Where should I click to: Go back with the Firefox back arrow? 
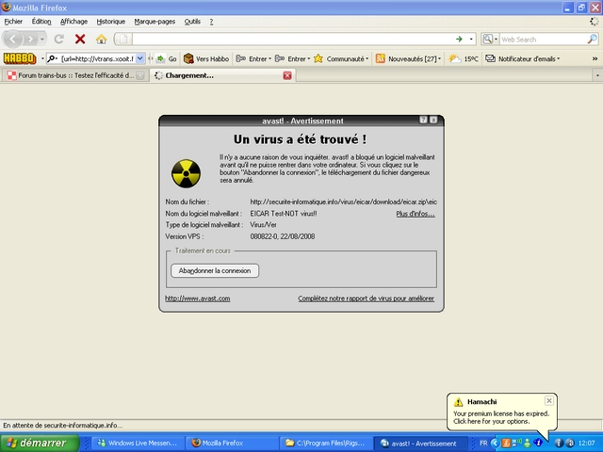pyautogui.click(x=12, y=39)
